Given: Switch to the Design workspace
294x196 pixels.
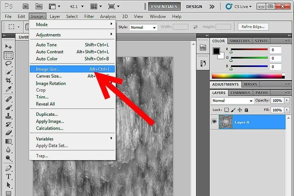Looking at the screenshot, I should point(194,6).
